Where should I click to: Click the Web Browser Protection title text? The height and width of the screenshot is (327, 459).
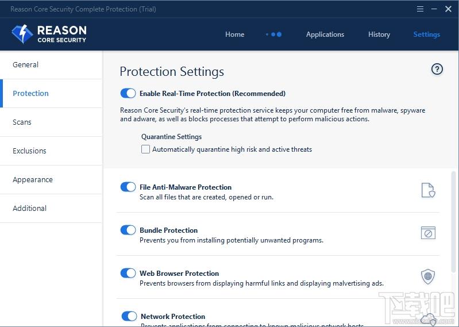(179, 273)
